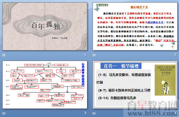Click slide number 2 label
This screenshot has height=117, width=179.
point(175,55)
